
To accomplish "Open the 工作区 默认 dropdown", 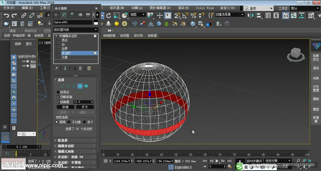I will pyautogui.click(x=305, y=8).
